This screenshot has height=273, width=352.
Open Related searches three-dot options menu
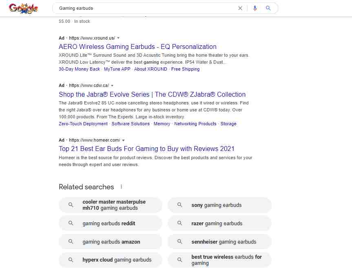coord(121,186)
